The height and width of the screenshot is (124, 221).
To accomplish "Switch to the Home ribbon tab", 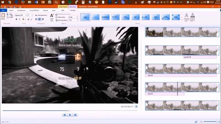I will (x=11, y=10).
